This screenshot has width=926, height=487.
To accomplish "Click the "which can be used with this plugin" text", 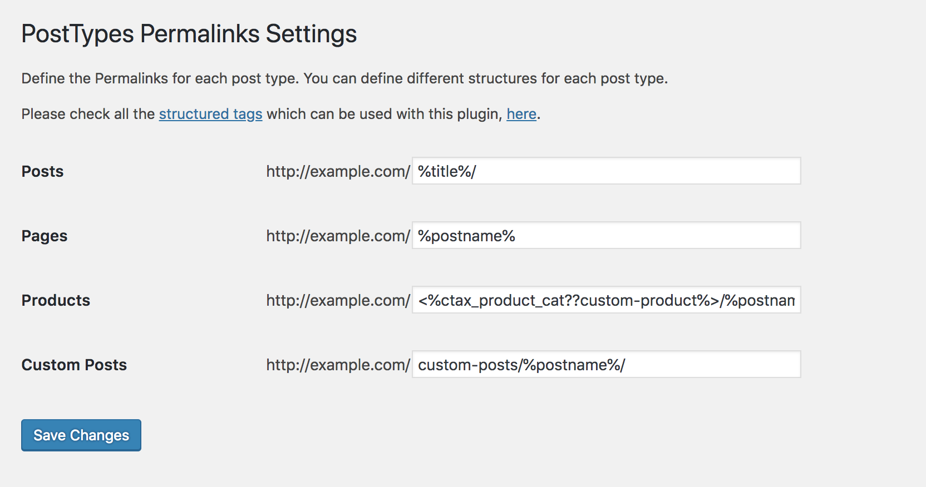I will pos(385,114).
